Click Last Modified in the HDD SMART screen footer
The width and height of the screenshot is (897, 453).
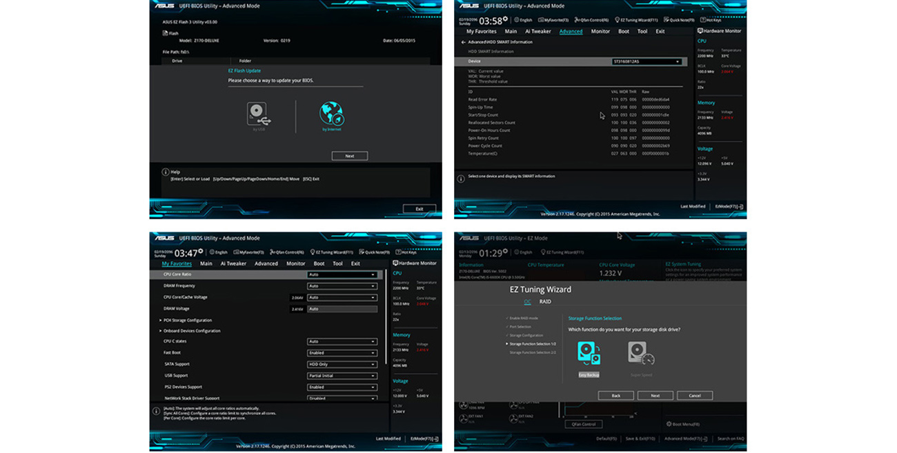pos(693,206)
